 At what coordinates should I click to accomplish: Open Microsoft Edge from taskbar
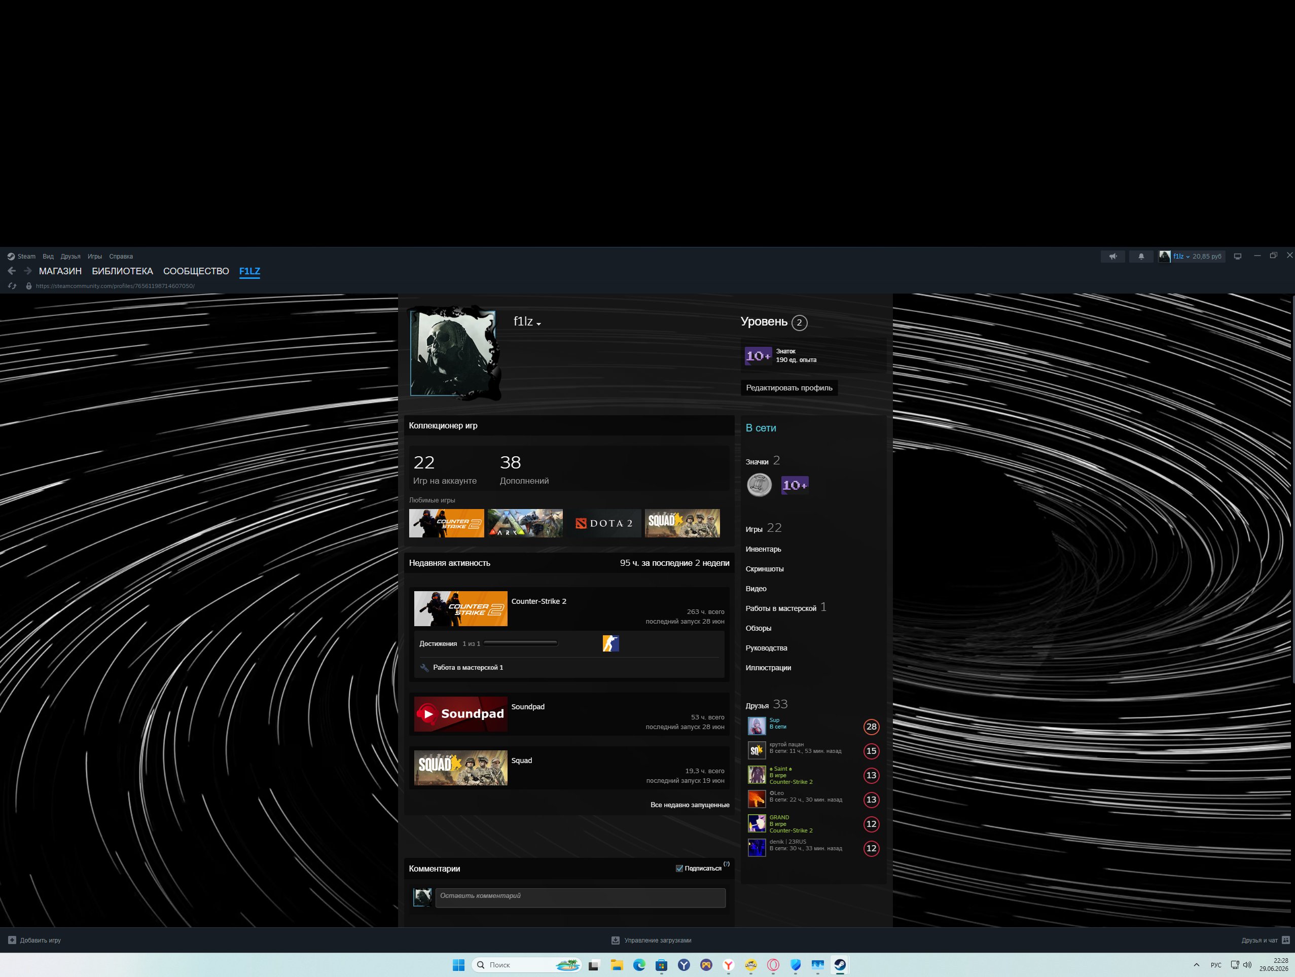[639, 965]
